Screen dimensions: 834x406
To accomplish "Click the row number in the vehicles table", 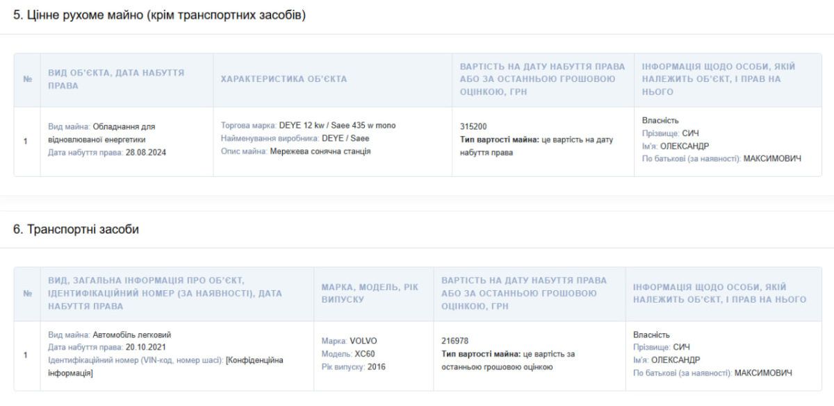I will tap(26, 354).
